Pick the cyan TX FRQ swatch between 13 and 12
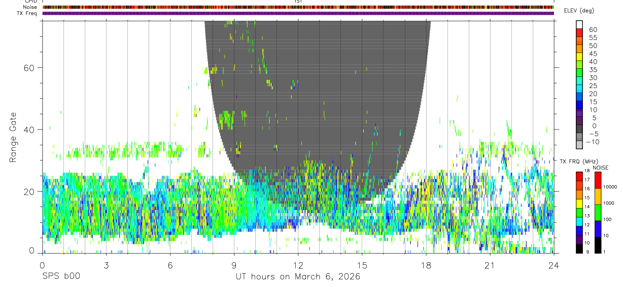623x287 pixels. (x=579, y=221)
